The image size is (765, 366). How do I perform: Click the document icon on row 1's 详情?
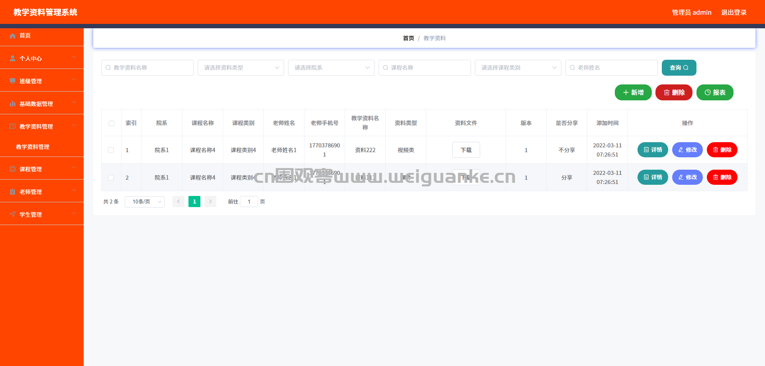pos(646,150)
